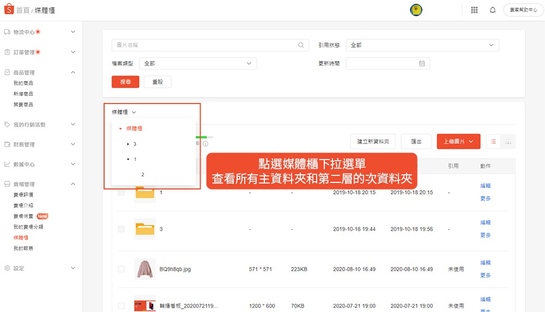This screenshot has width=545, height=312.
Task: Open the notifications bell
Action: 493,10
